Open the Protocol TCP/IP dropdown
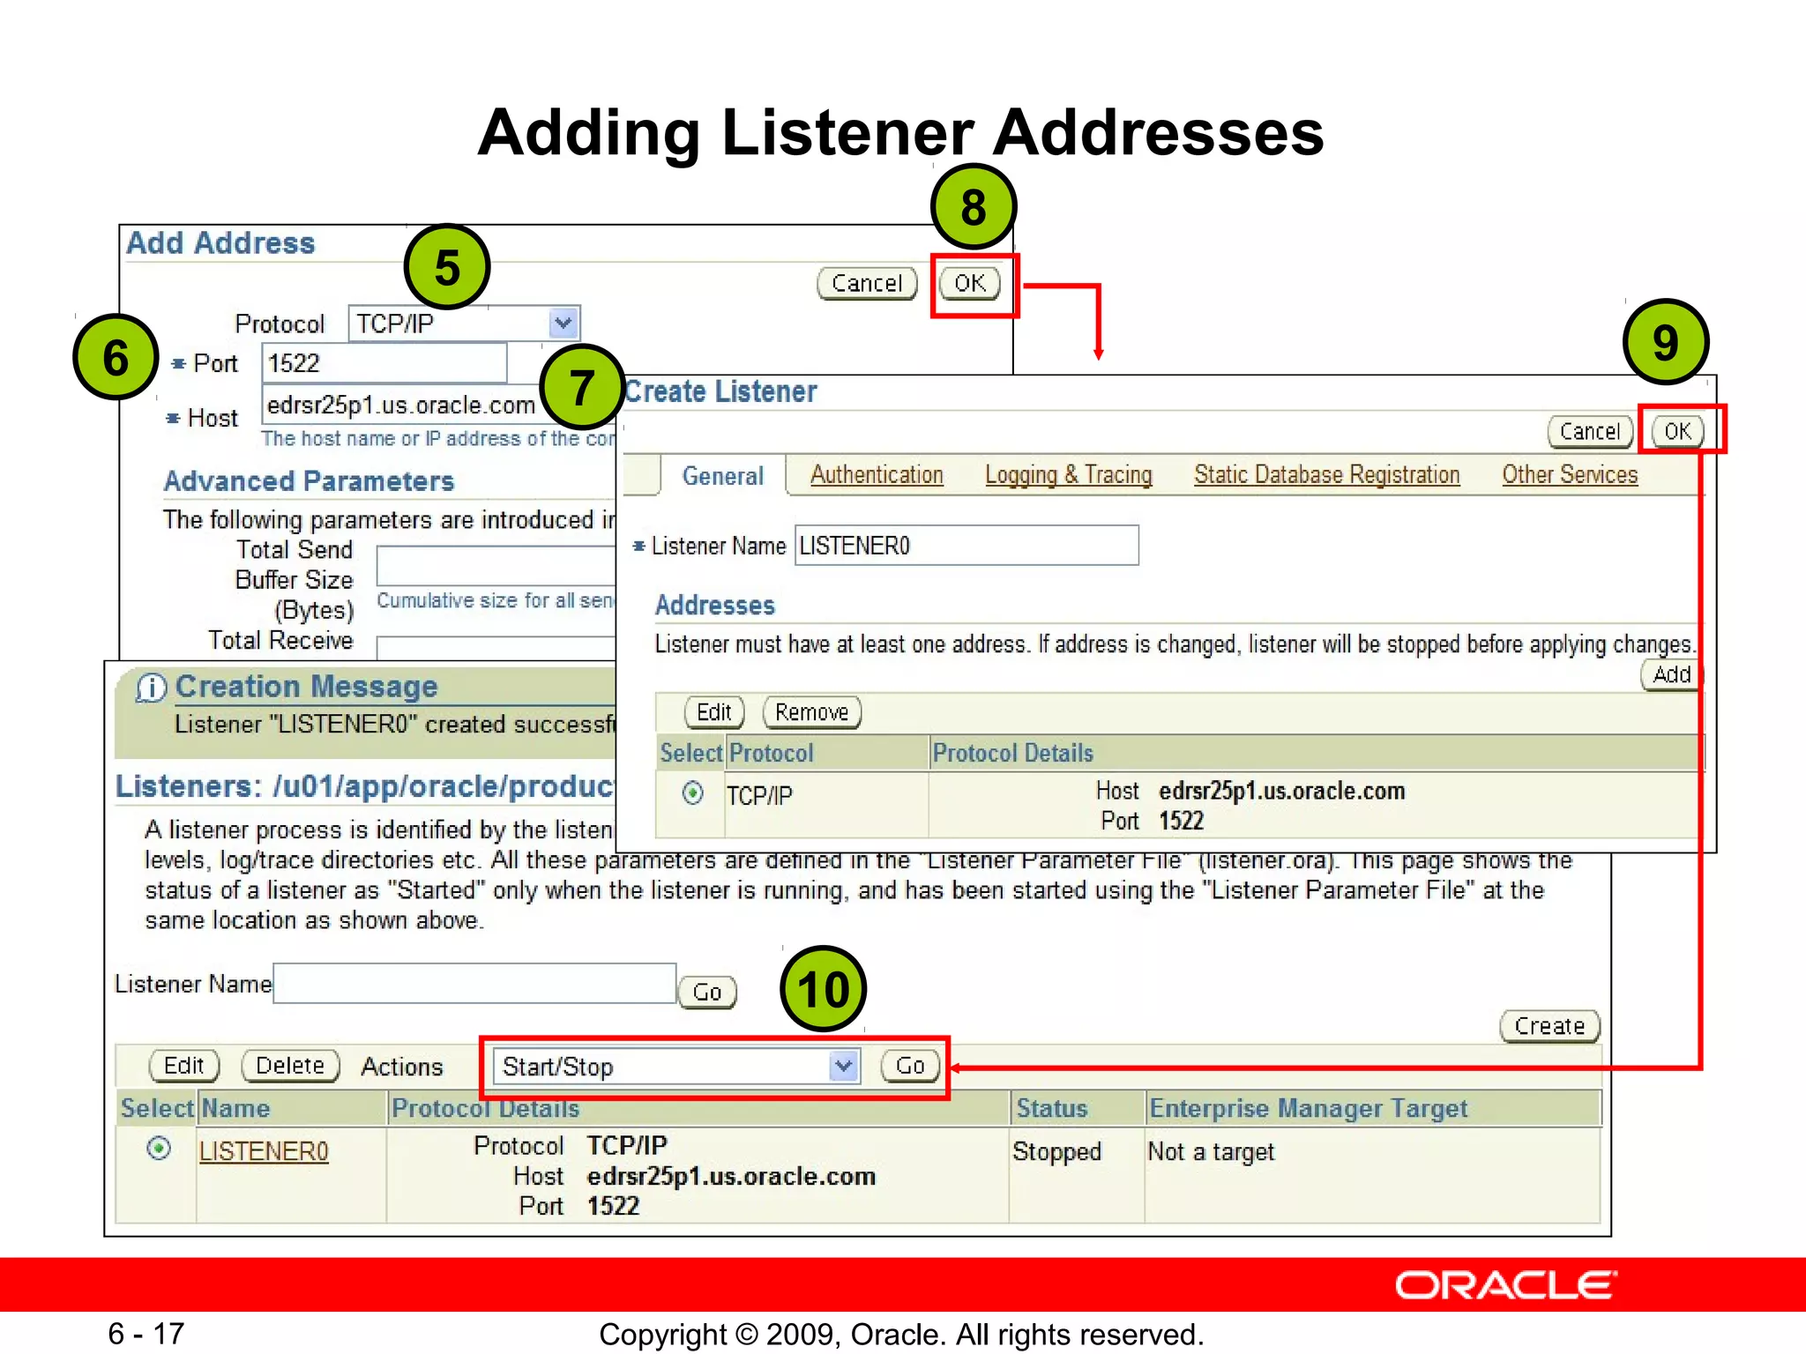 [464, 324]
